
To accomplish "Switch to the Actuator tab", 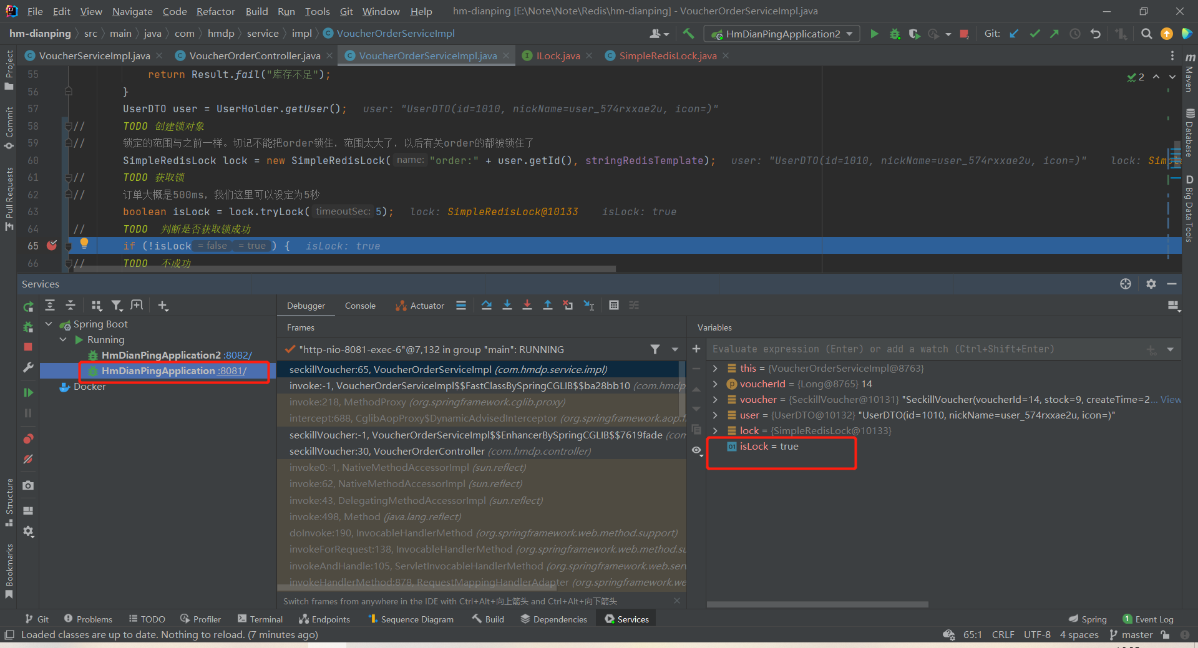I will (420, 306).
